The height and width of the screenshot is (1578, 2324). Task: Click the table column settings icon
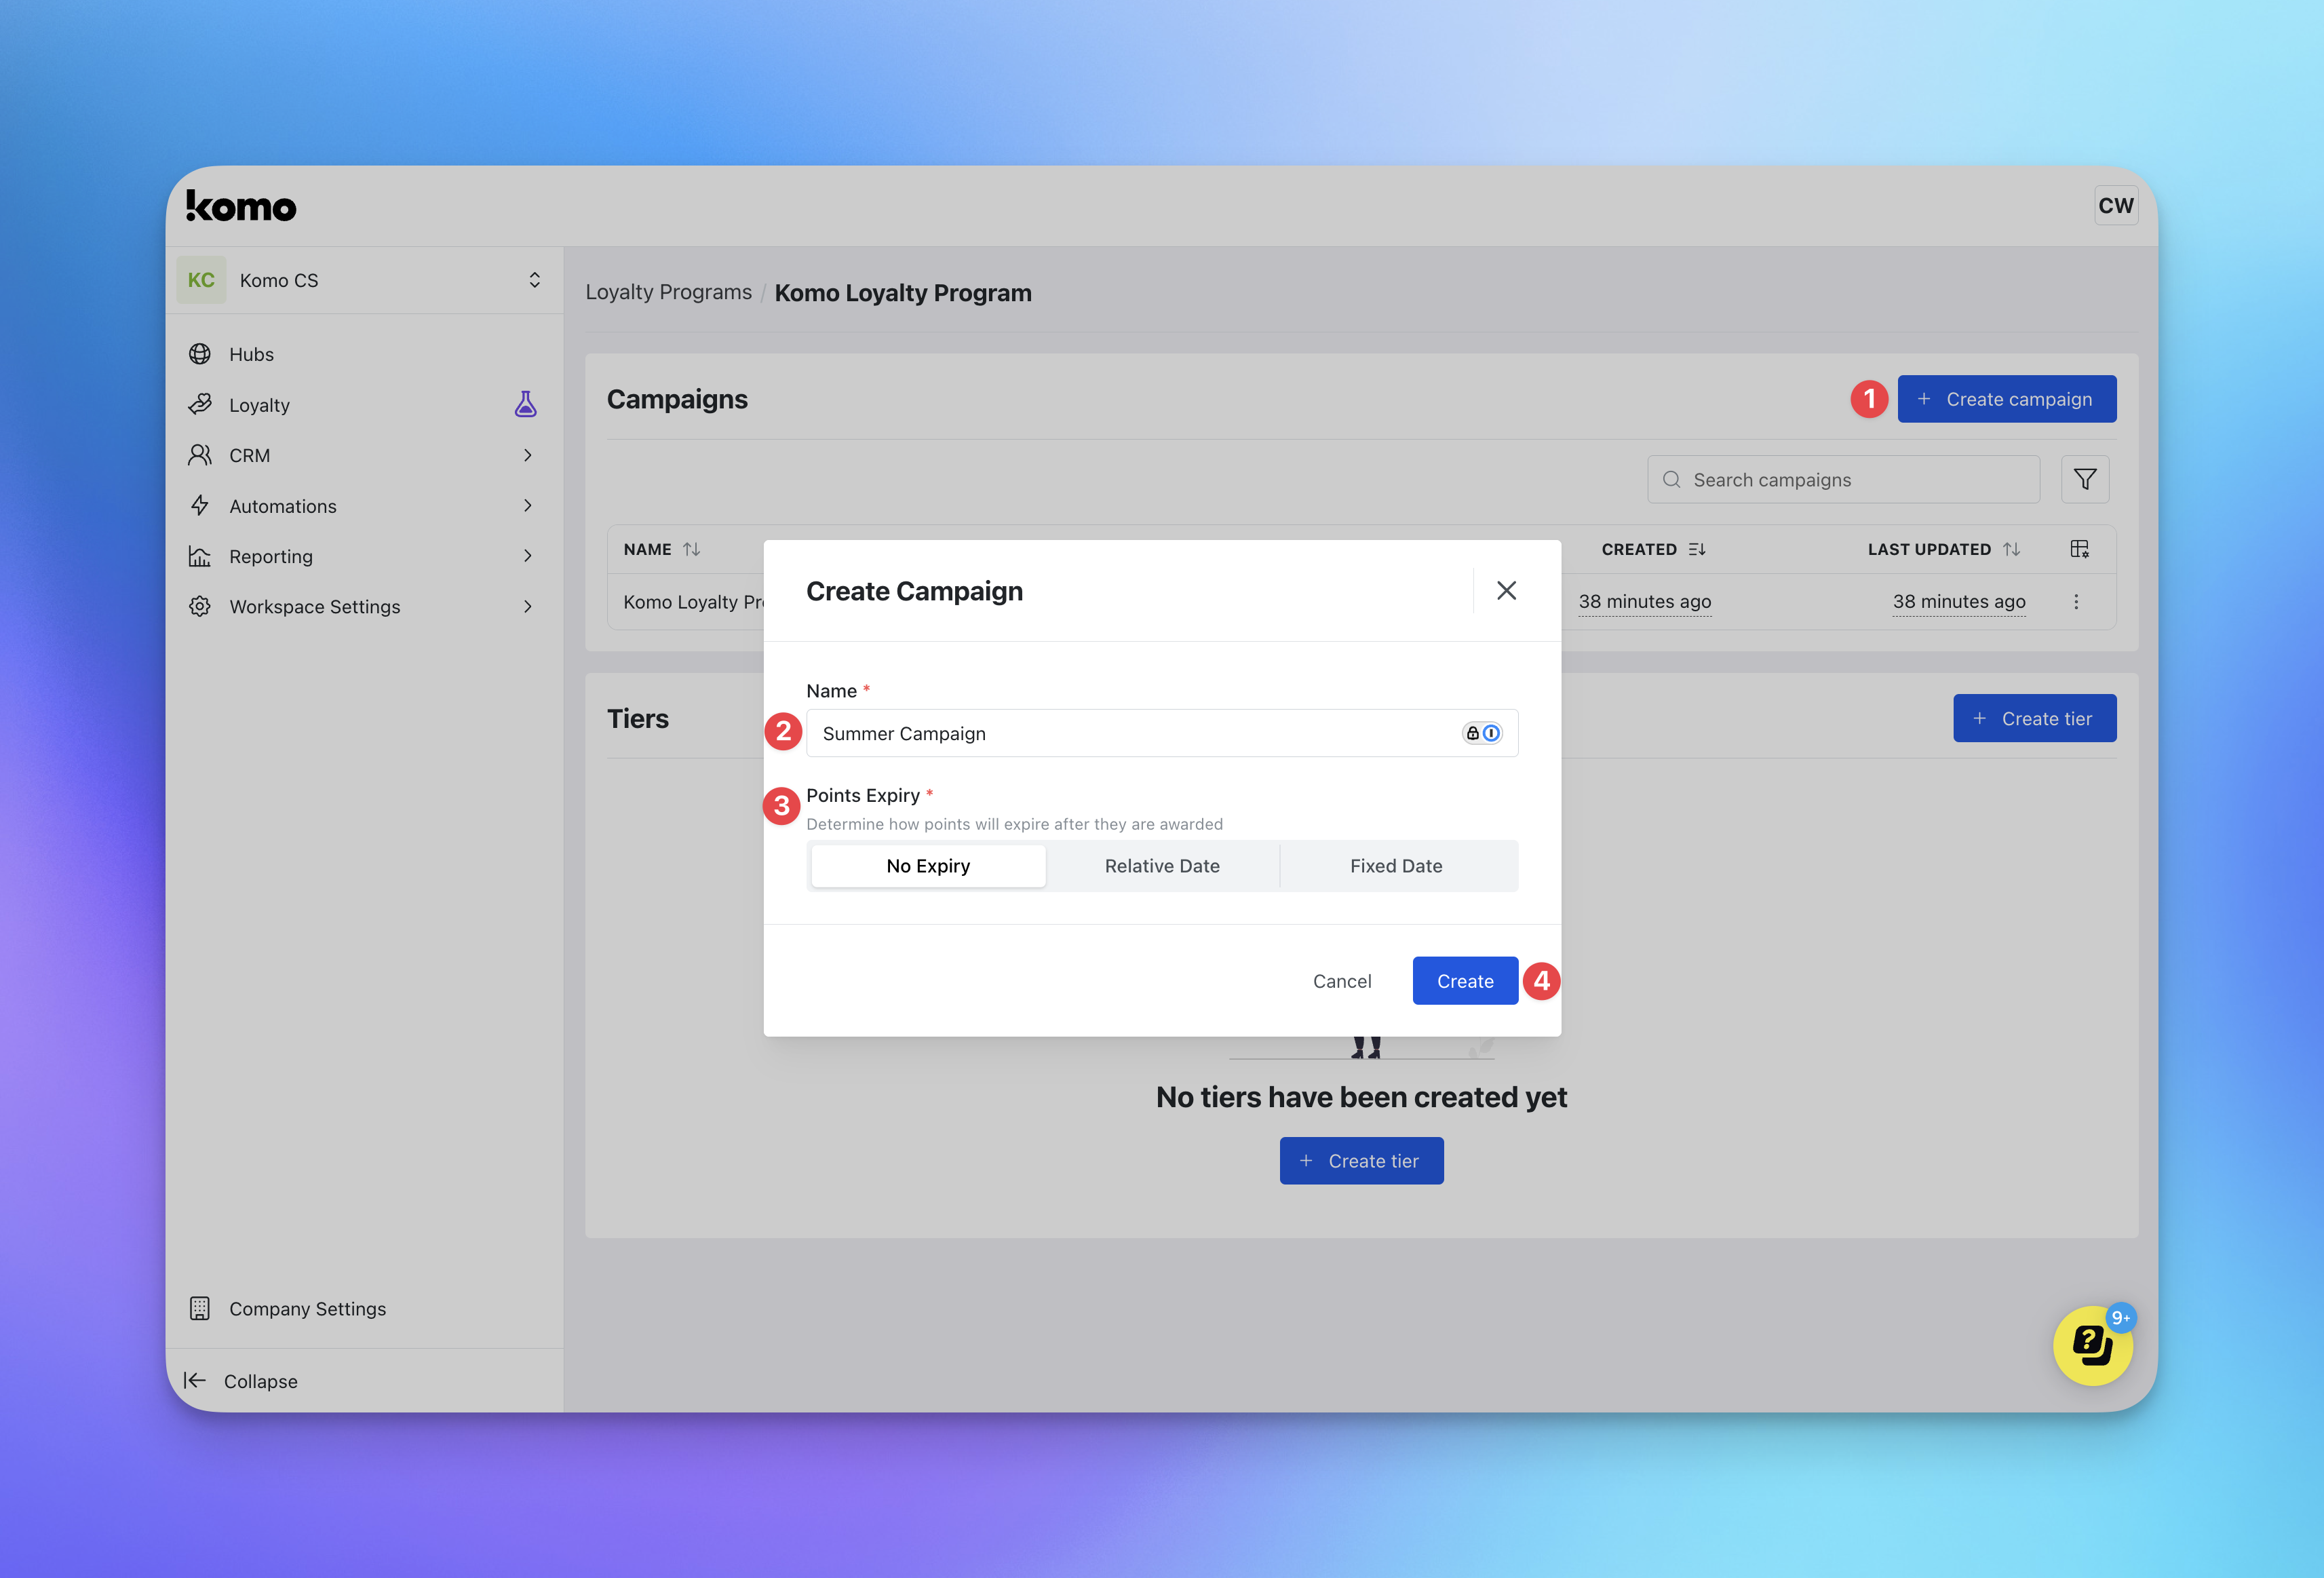point(2079,549)
